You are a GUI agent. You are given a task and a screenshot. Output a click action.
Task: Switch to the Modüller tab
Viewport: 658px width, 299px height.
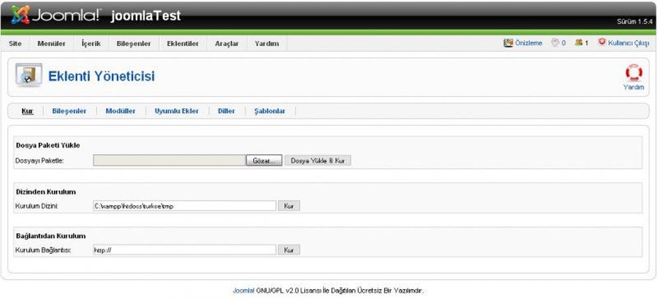[x=120, y=111]
